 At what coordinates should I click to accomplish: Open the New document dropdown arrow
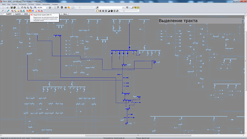5,8
